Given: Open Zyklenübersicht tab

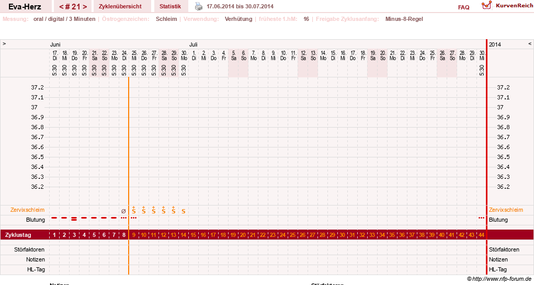Looking at the screenshot, I should 120,6.
